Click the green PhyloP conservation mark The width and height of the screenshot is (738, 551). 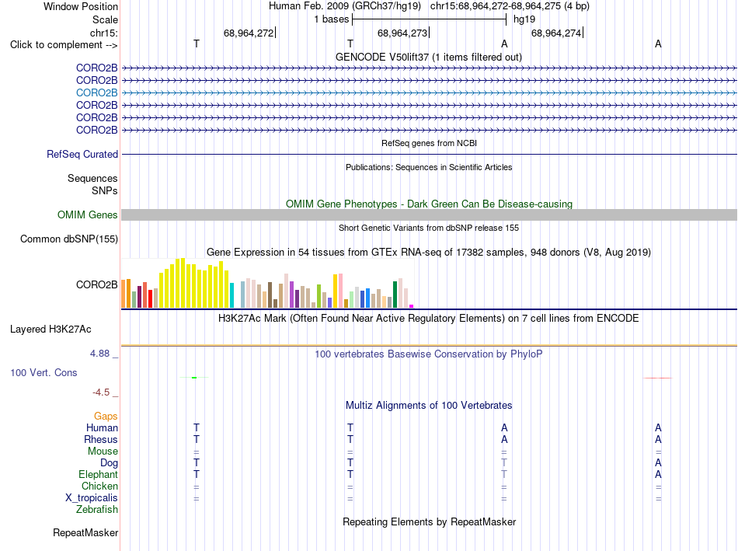point(194,377)
